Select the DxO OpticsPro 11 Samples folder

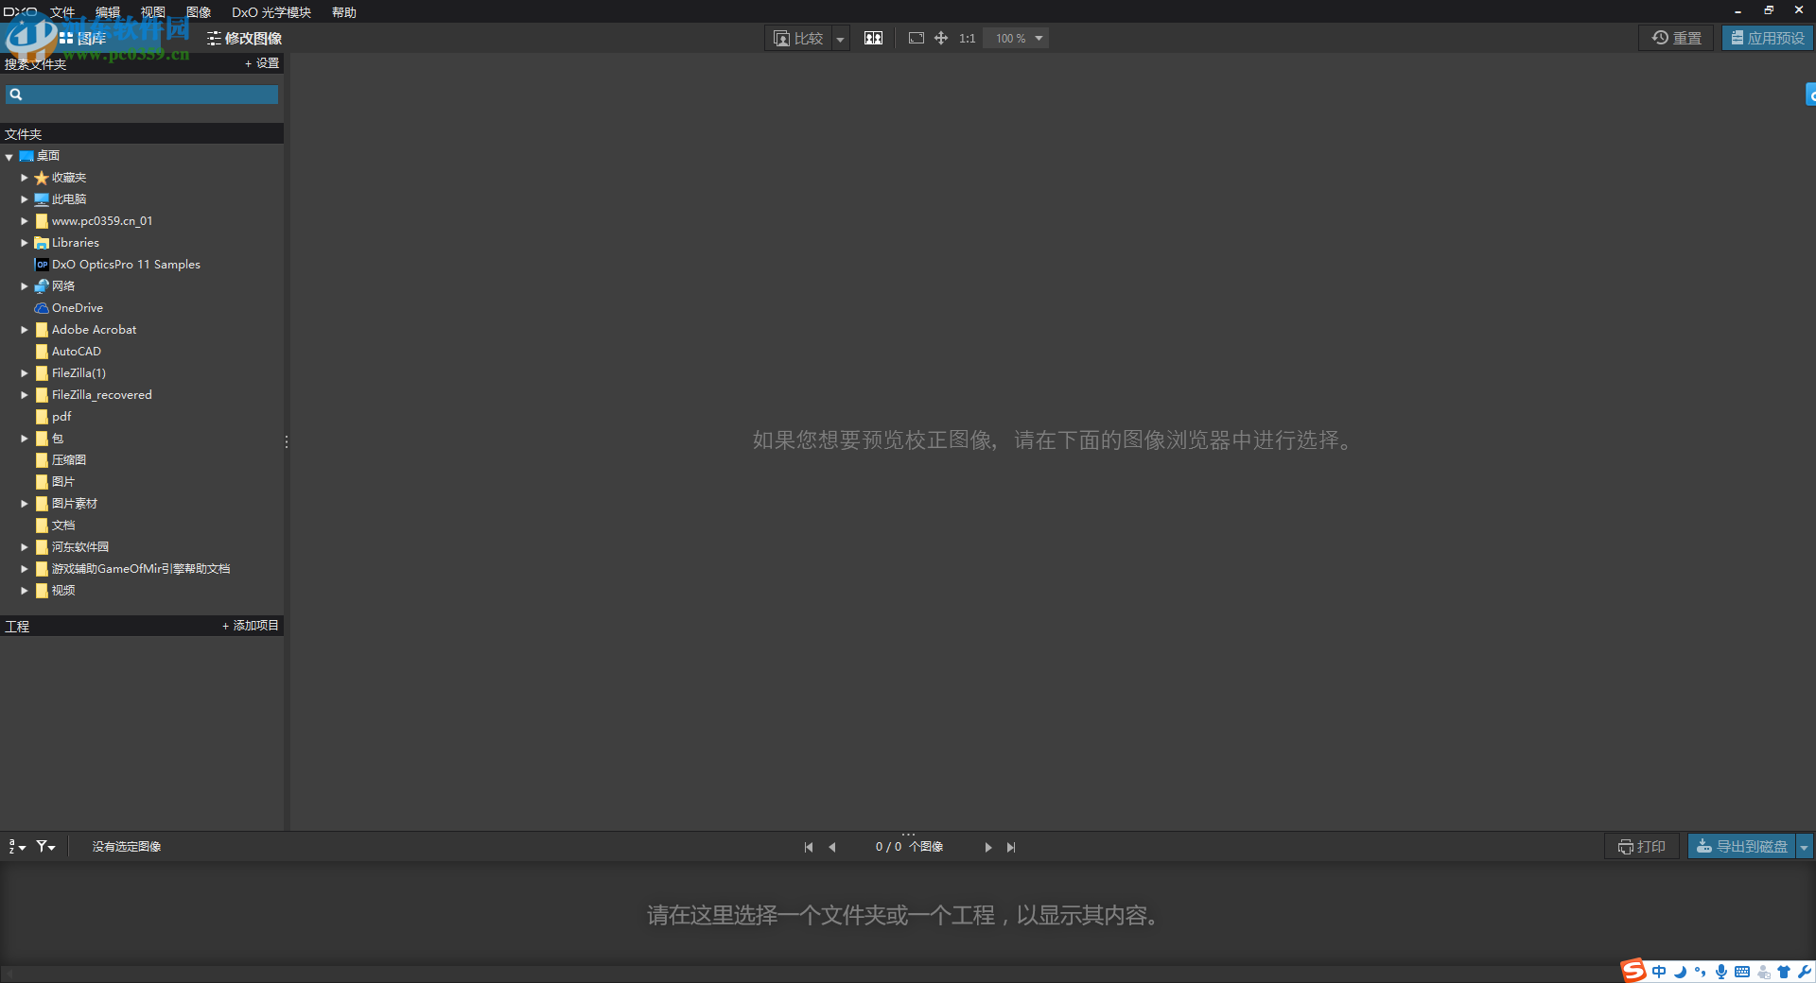(x=126, y=264)
